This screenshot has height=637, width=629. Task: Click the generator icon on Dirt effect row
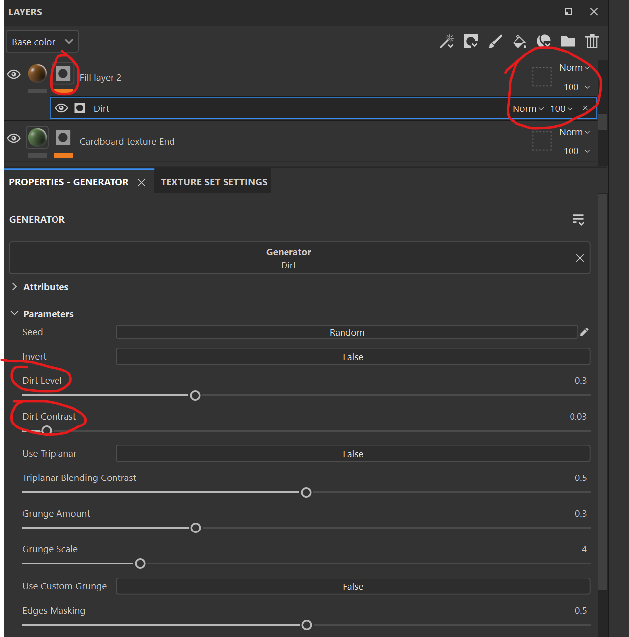tap(80, 108)
